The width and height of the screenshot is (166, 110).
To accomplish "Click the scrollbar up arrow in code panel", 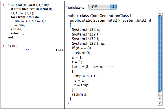I will 160,98.
